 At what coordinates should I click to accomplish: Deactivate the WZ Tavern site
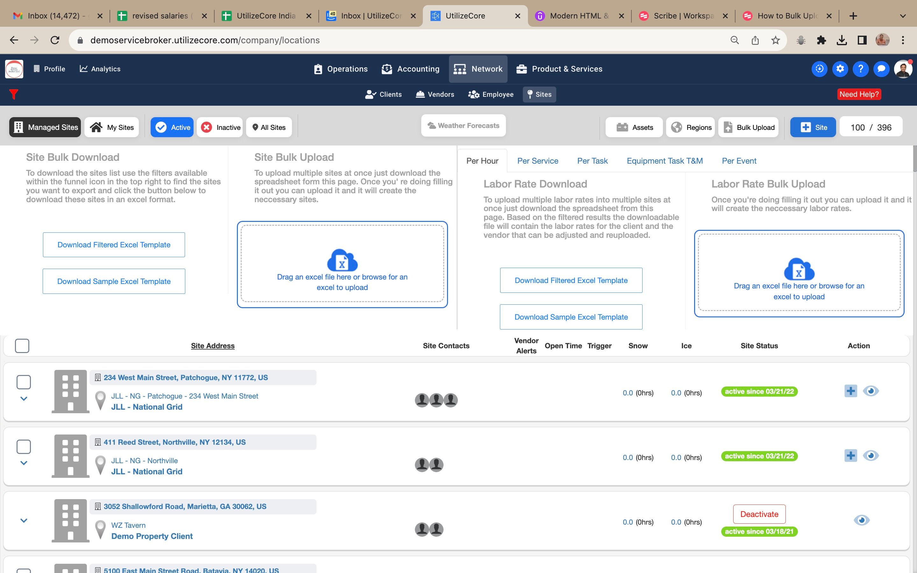(759, 514)
